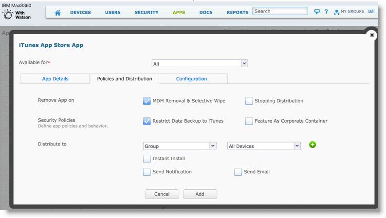Open the chat message icon

(317, 12)
